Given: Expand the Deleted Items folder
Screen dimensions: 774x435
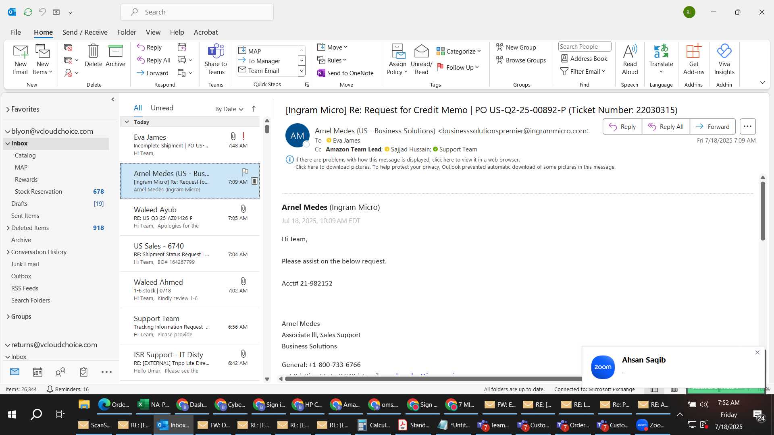Looking at the screenshot, I should (x=8, y=228).
